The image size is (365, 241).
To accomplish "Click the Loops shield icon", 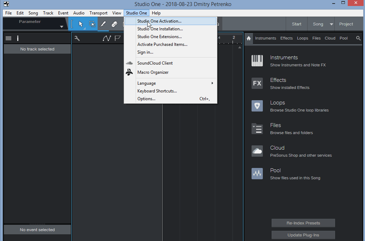I will coord(257,106).
